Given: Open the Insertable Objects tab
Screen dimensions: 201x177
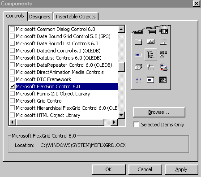Looking at the screenshot, I should pos(76,17).
